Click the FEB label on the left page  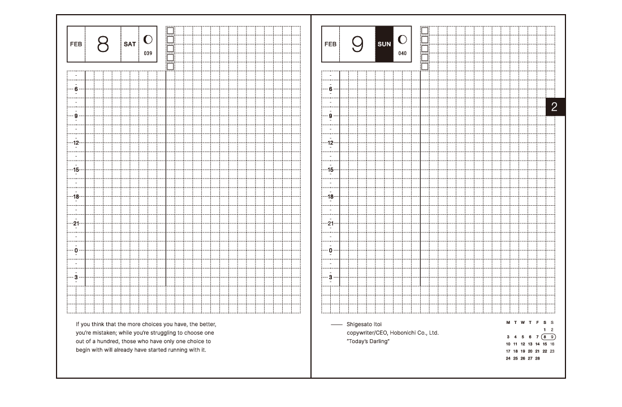[x=76, y=44]
